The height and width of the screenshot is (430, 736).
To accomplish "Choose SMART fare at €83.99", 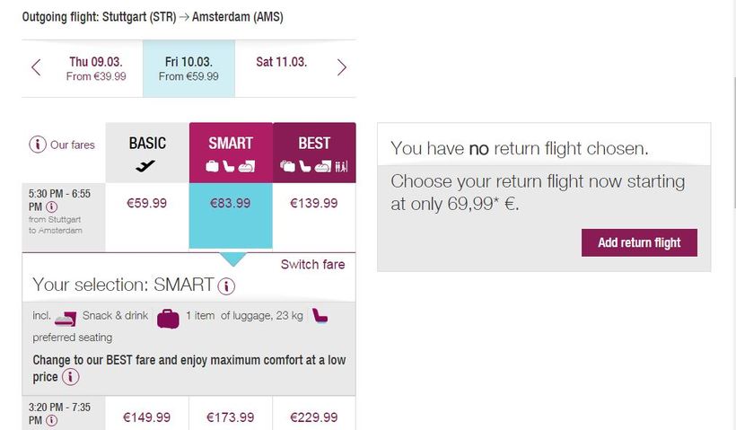I will 230,204.
